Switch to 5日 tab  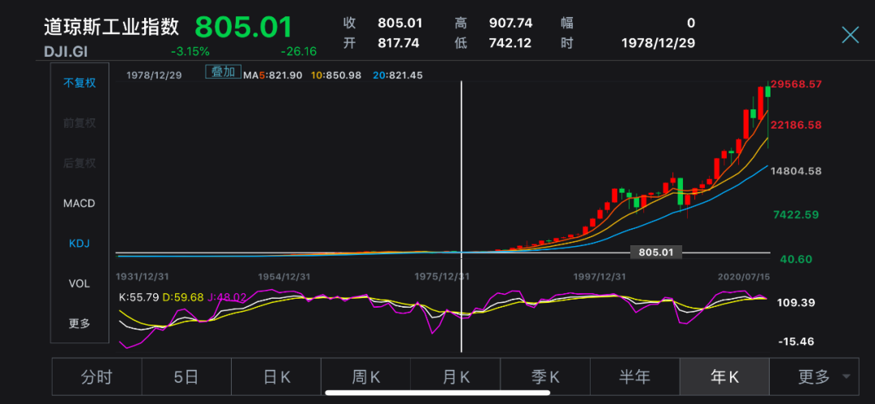186,377
